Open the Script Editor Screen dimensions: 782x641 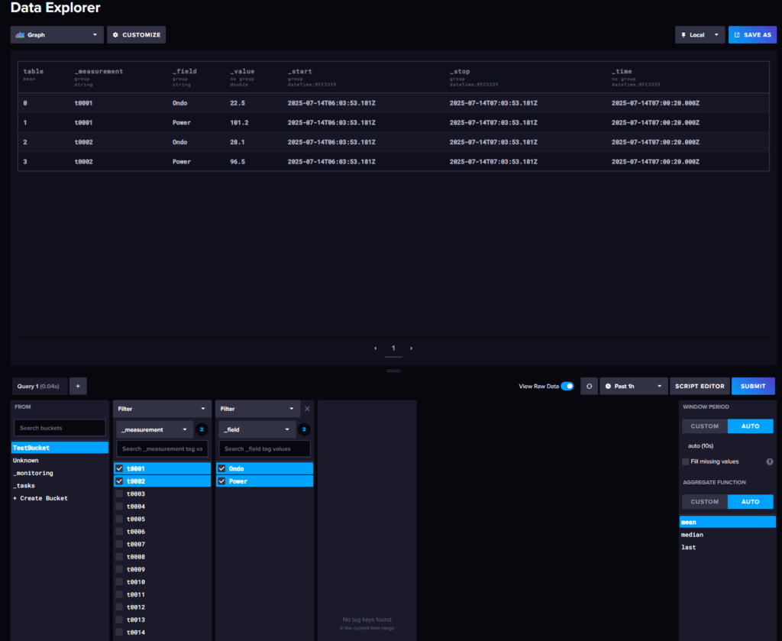700,386
